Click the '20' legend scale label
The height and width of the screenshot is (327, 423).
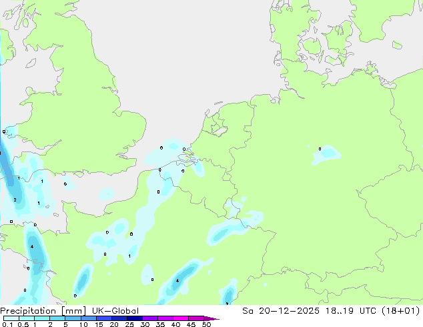coord(114,324)
